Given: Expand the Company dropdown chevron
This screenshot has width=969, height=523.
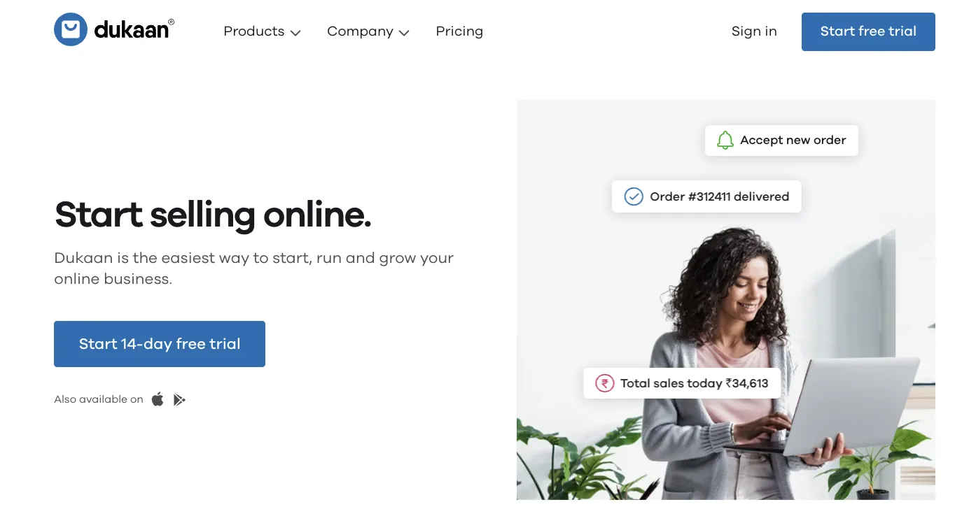Looking at the screenshot, I should click(x=404, y=33).
